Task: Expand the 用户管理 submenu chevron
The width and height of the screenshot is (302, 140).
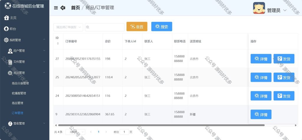Action: [44, 51]
